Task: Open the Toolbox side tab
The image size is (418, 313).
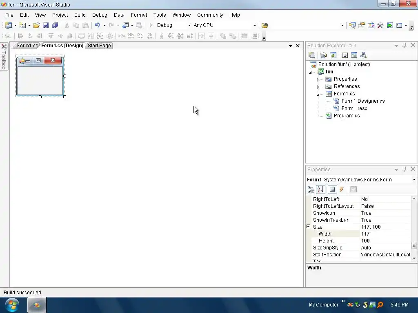Action: coord(4,56)
